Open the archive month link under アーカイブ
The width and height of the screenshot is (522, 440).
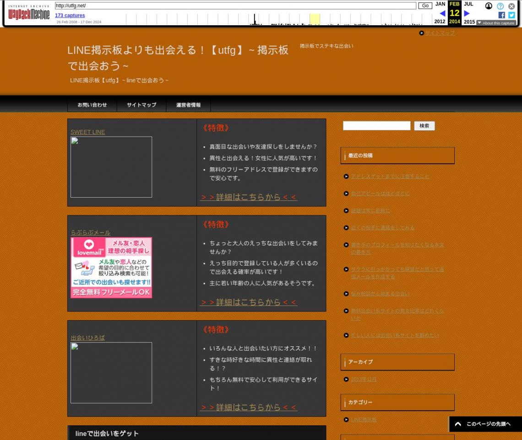(x=364, y=379)
